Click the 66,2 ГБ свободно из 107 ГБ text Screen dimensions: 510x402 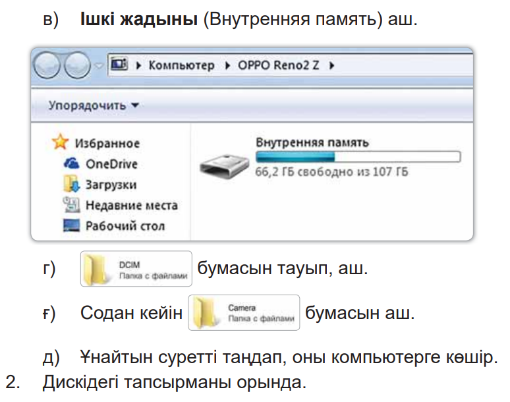coord(331,171)
